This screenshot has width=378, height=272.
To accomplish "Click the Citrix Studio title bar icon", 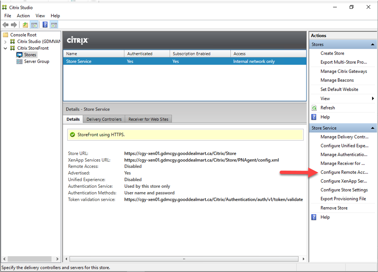I will 4,7.
